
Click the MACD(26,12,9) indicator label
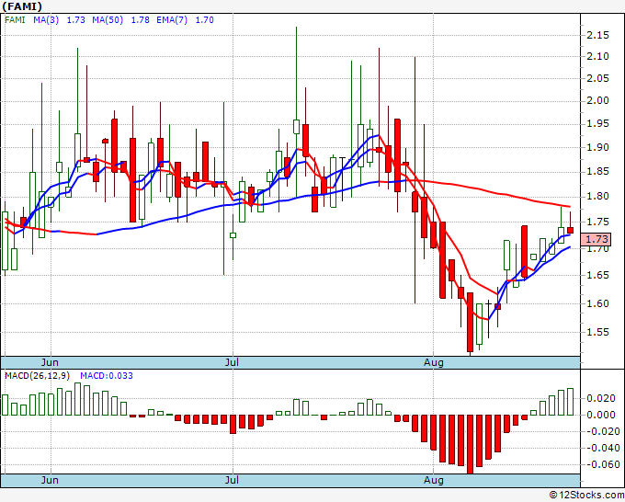[x=37, y=376]
